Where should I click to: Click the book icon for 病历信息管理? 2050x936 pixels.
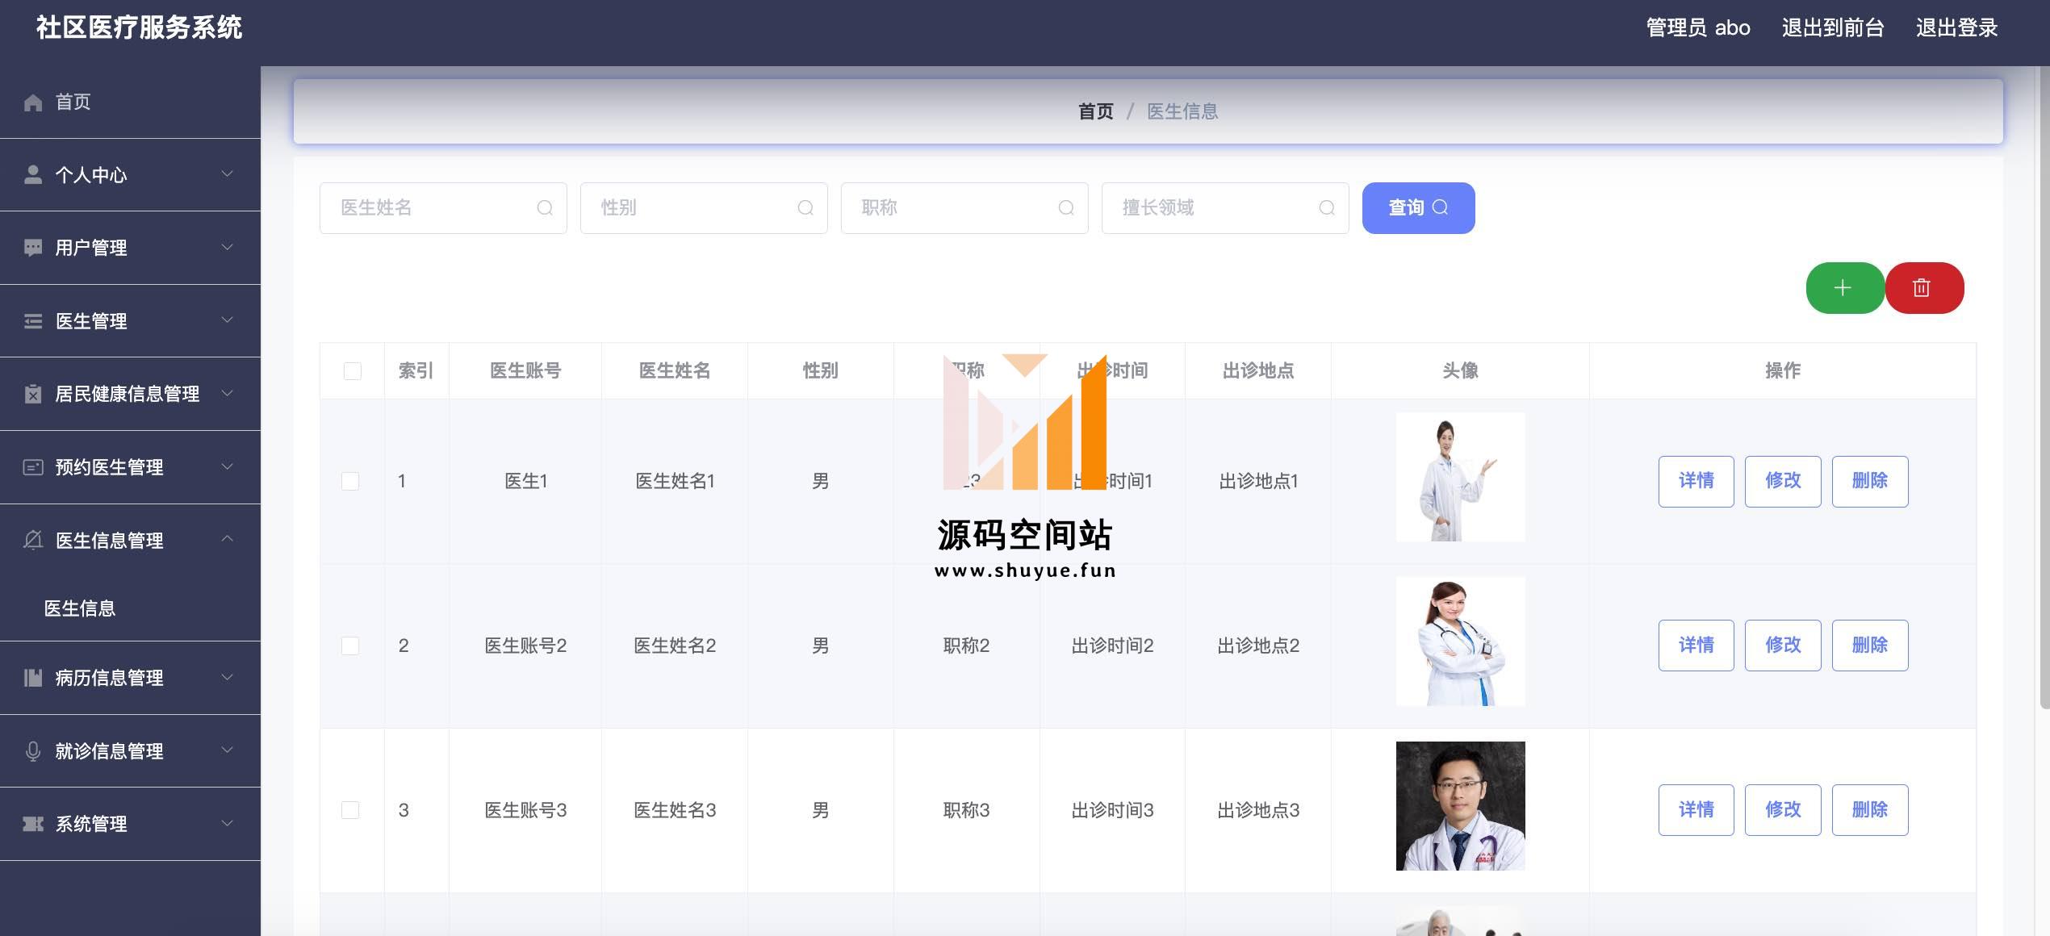click(33, 678)
